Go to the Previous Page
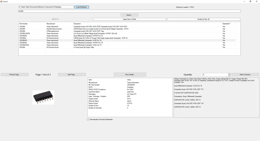Viewport: 260px width, 141px height. (15, 74)
